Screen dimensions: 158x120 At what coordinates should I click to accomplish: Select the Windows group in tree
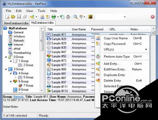click(x=19, y=37)
